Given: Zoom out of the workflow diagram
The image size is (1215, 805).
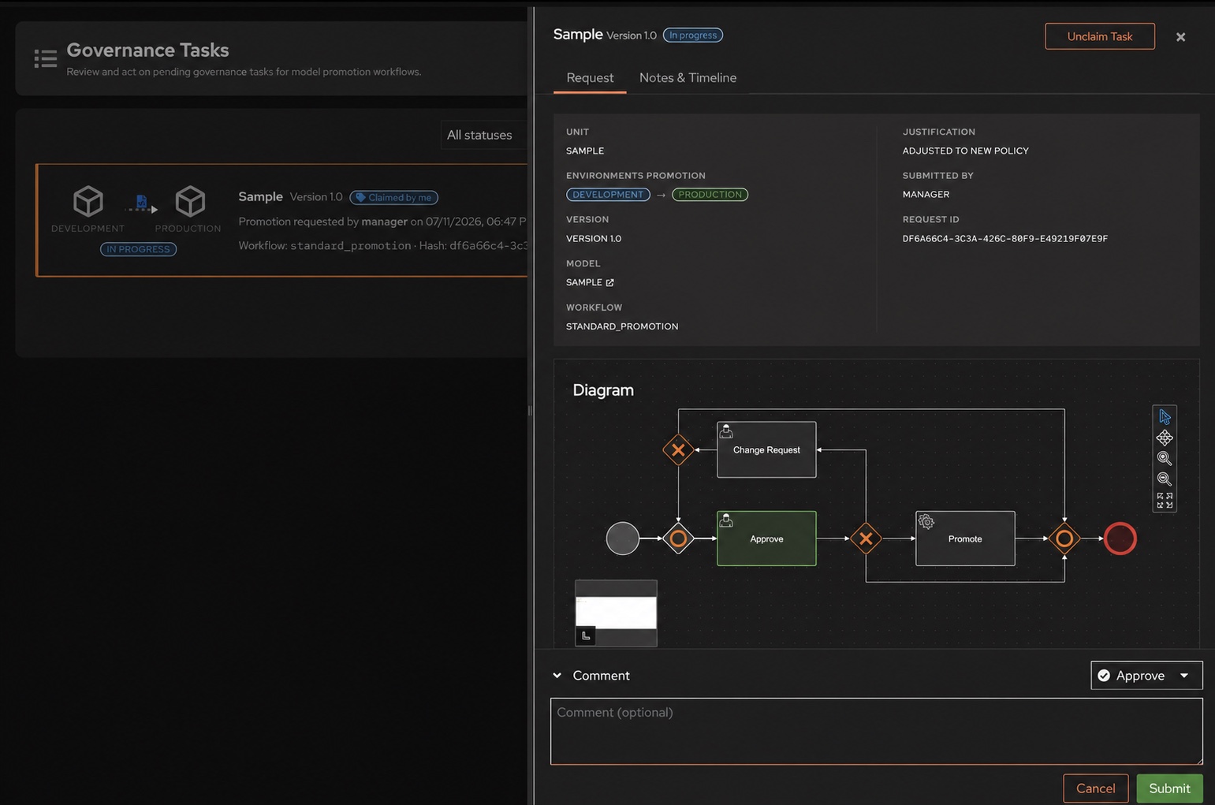Looking at the screenshot, I should (1165, 479).
